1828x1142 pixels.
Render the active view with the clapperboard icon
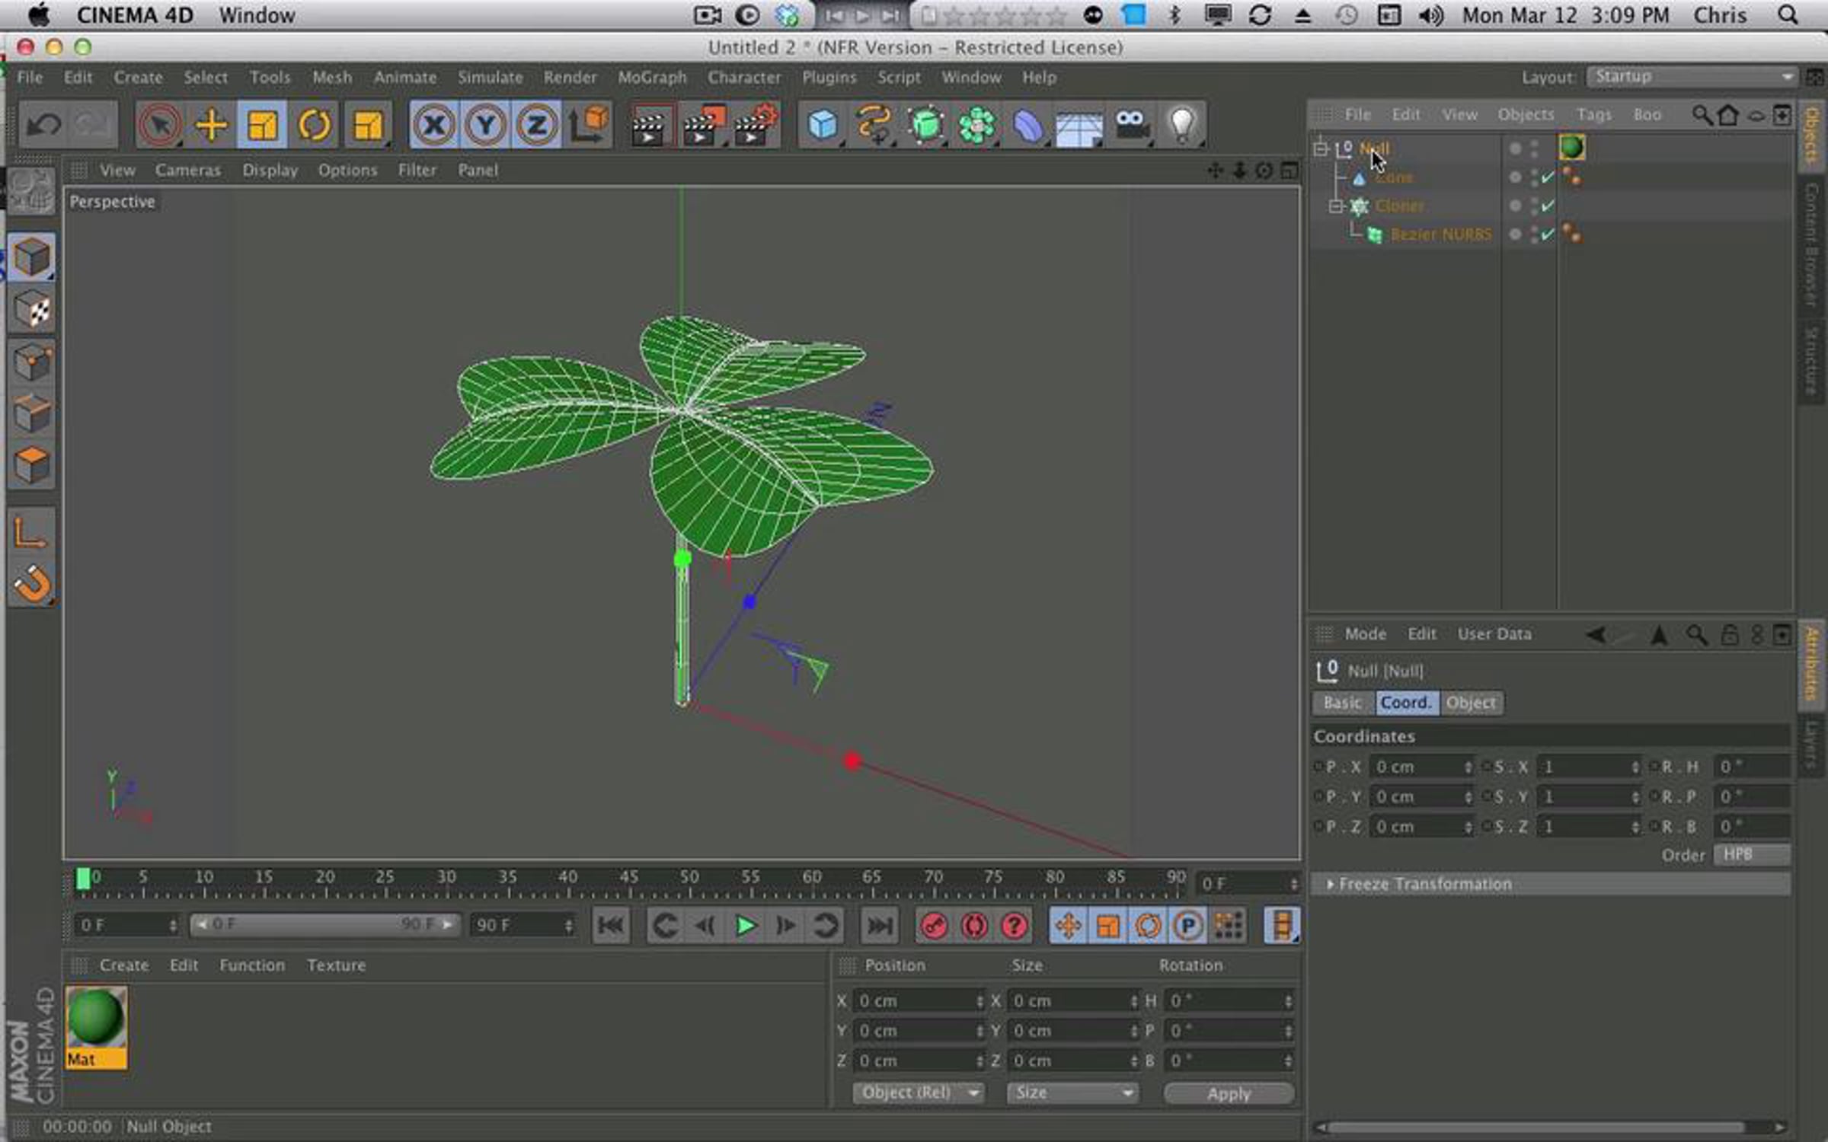(x=650, y=124)
